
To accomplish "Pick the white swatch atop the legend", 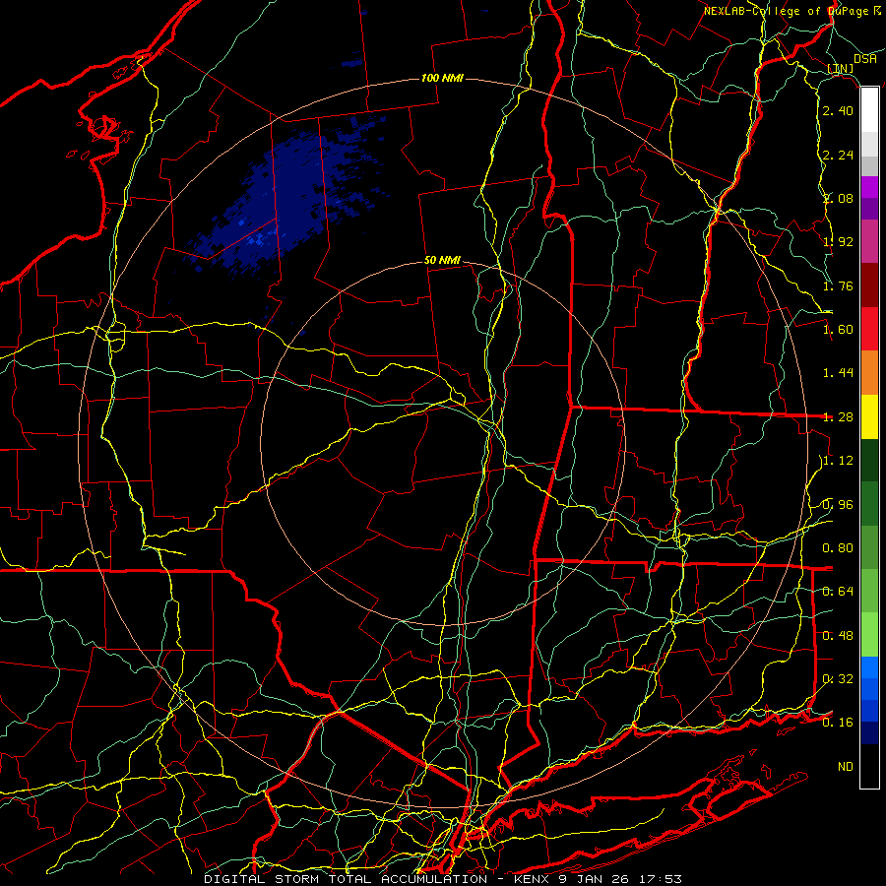I will [869, 110].
